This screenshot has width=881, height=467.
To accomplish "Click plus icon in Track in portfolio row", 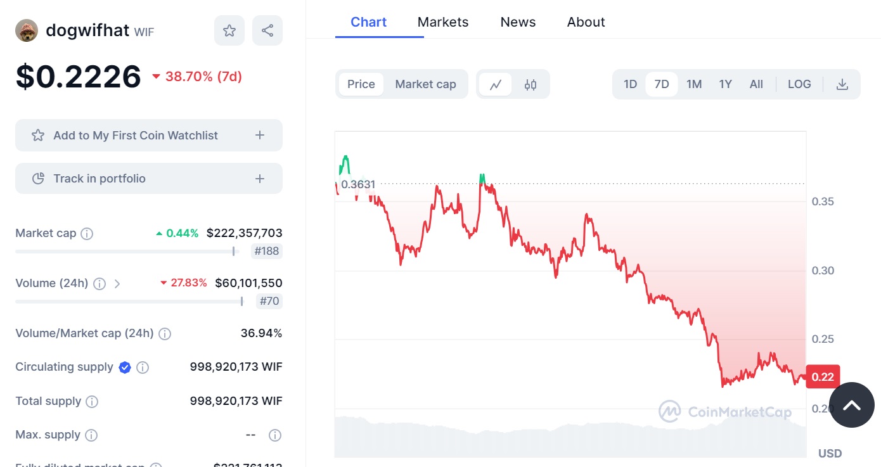I will pyautogui.click(x=260, y=179).
